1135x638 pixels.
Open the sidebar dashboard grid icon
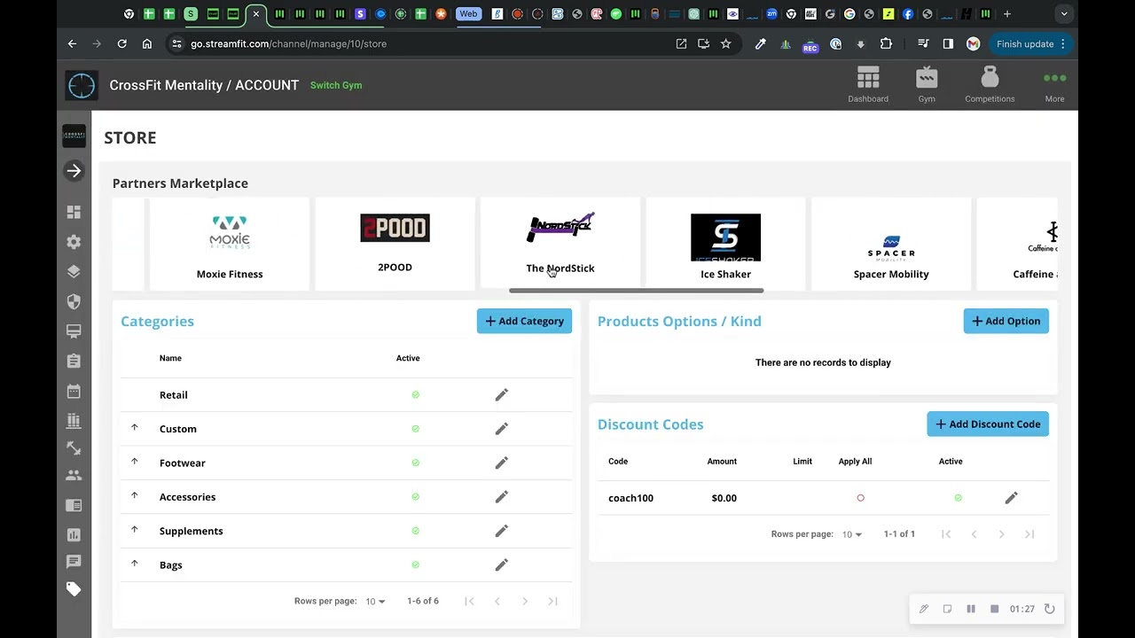[x=74, y=213]
